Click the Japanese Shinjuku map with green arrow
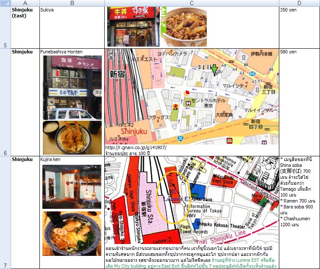320x269 pixels. pyautogui.click(x=192, y=97)
